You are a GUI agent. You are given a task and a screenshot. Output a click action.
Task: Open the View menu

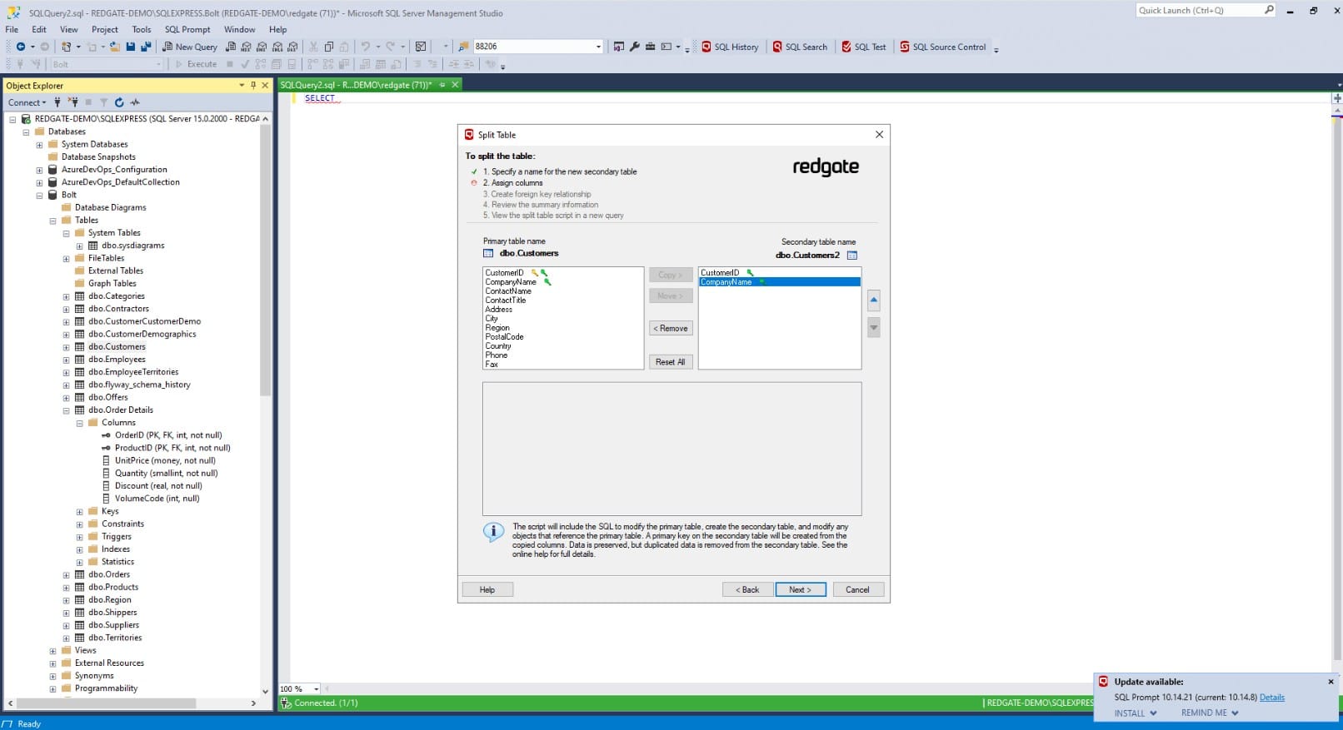[69, 29]
